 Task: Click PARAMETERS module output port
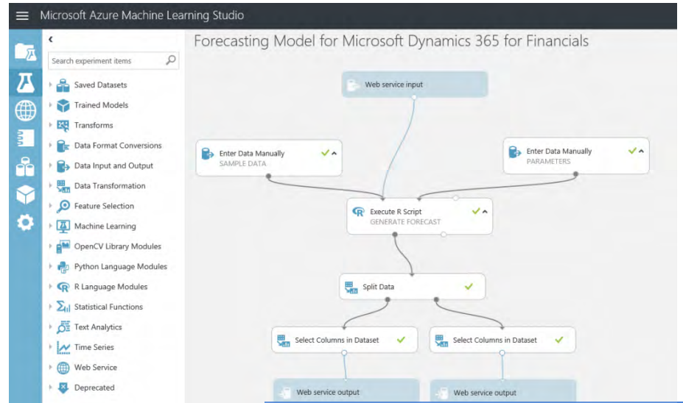(x=576, y=174)
